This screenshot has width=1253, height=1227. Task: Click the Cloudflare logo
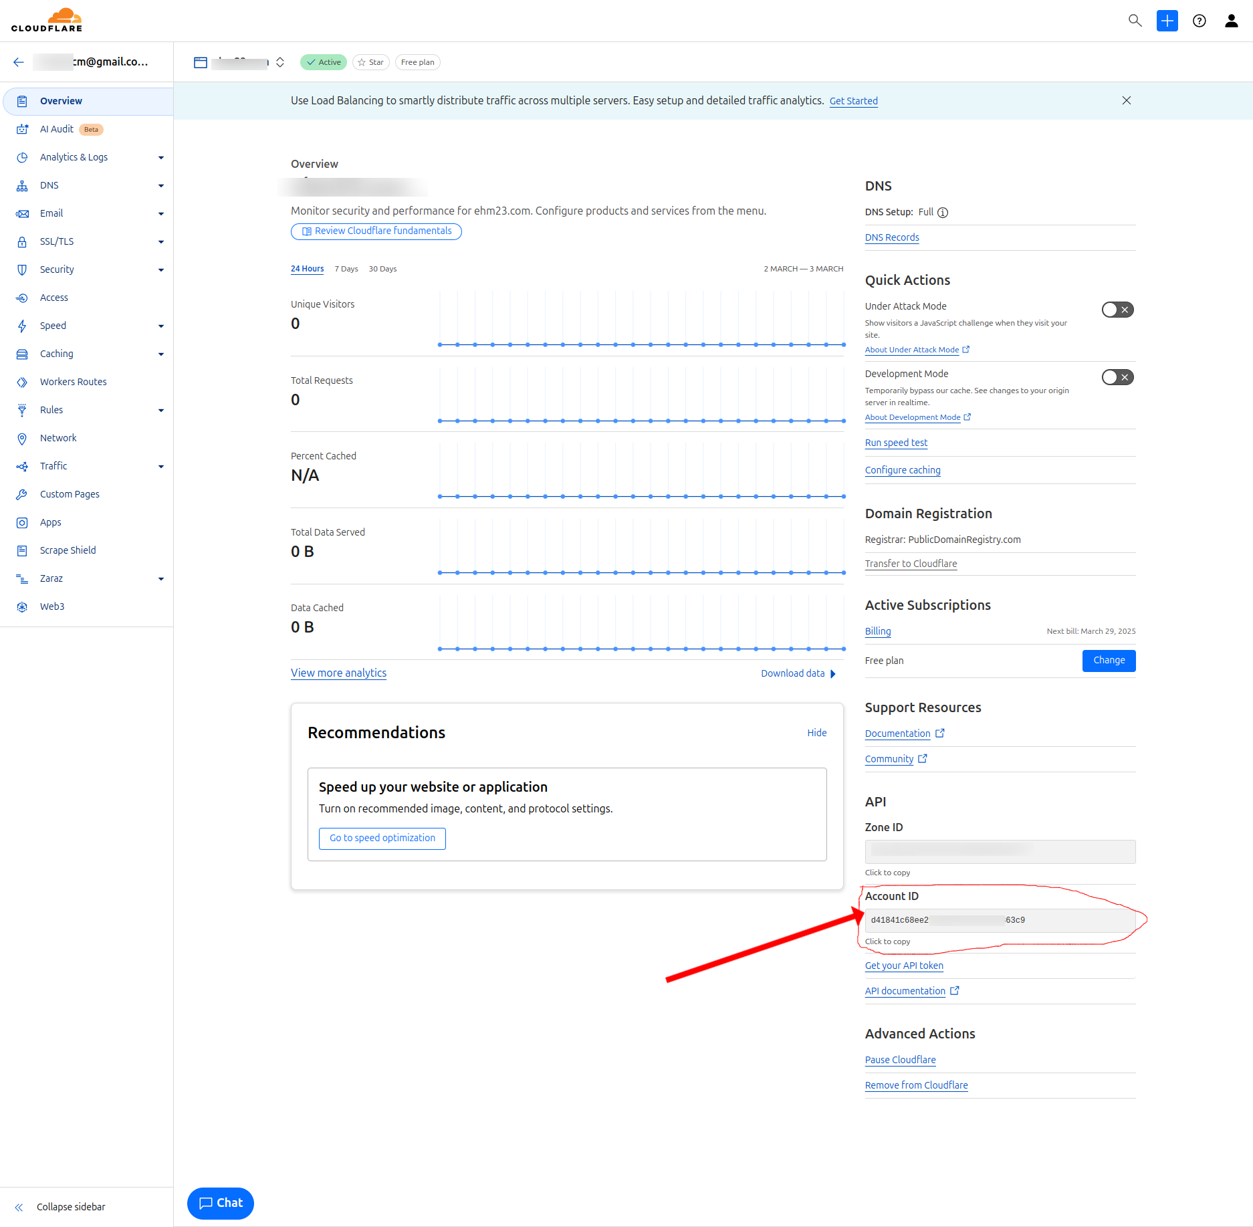pyautogui.click(x=47, y=19)
